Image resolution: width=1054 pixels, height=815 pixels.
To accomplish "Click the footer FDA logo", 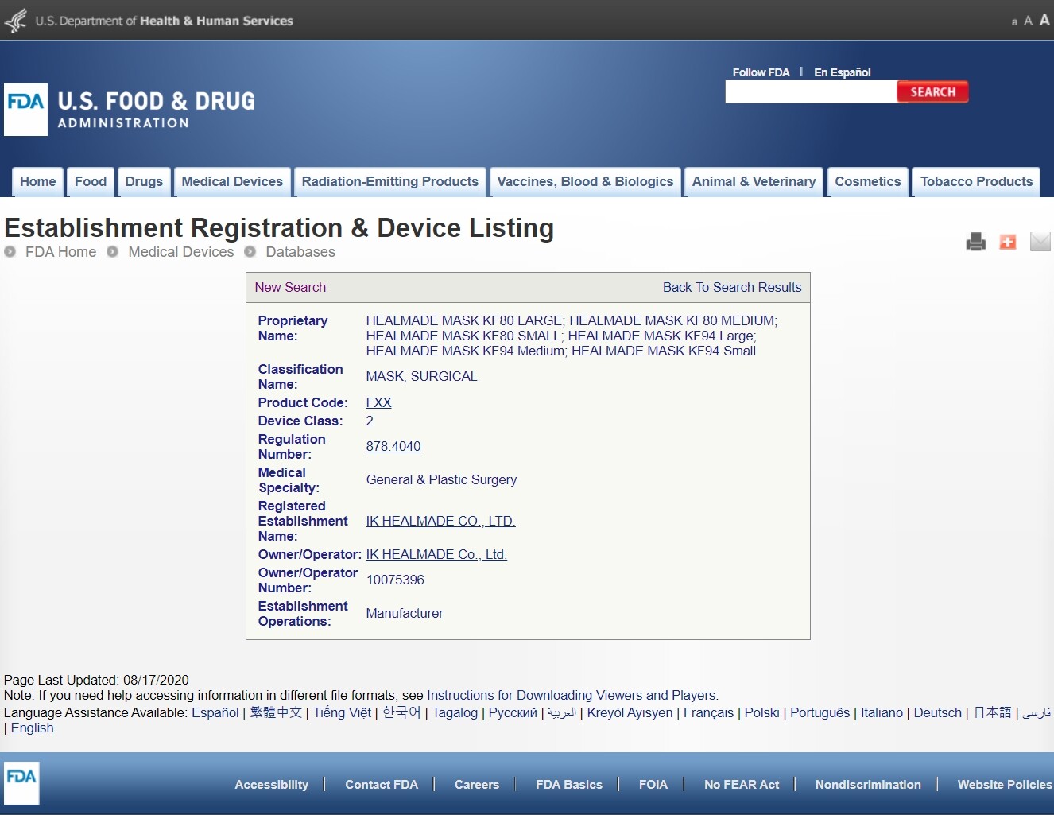I will 21,783.
